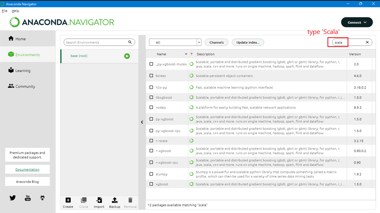380x213 pixels.
Task: Remove the selected environment
Action: (x=130, y=203)
